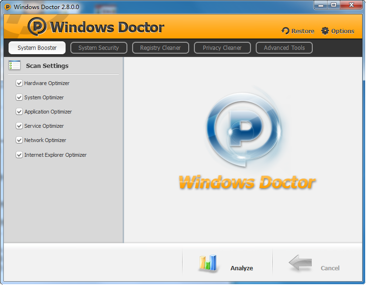The height and width of the screenshot is (285, 366).
Task: Open the Registry Cleaner tab
Action: point(160,48)
